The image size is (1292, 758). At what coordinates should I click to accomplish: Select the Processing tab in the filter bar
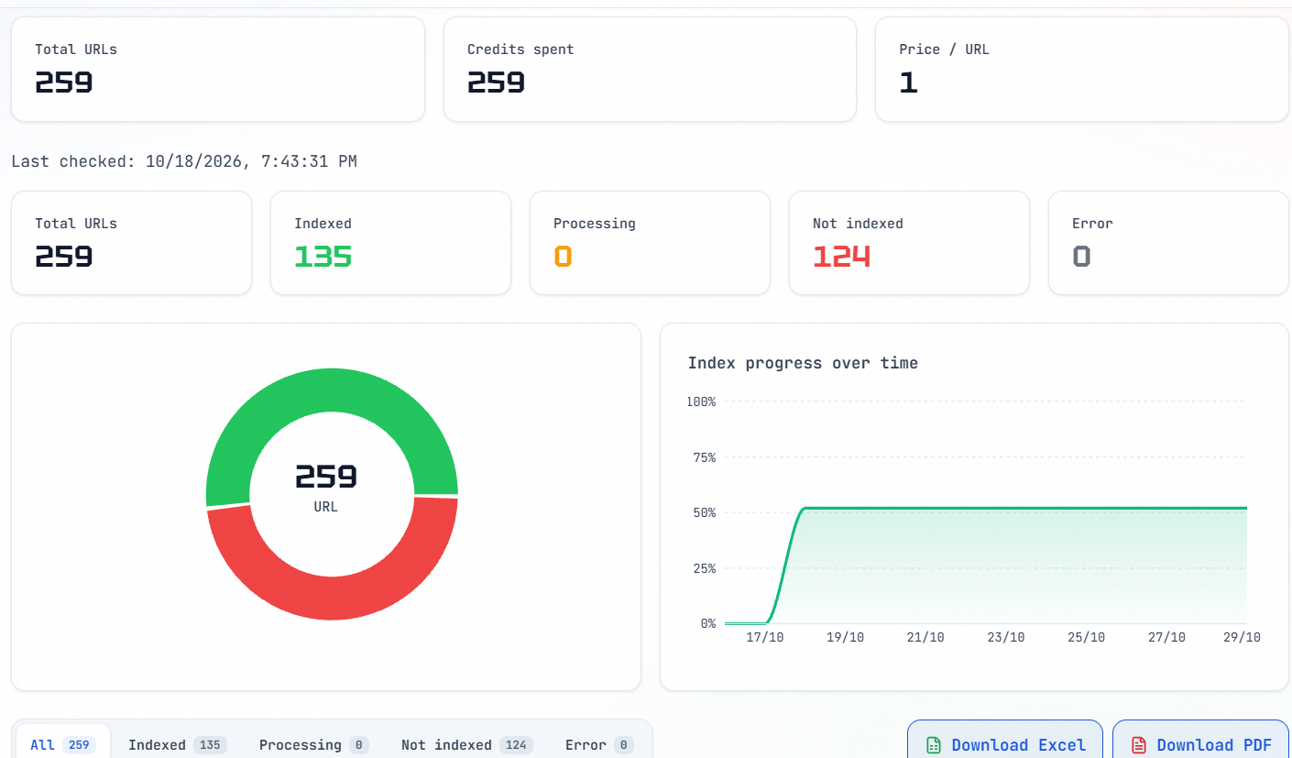pos(313,745)
